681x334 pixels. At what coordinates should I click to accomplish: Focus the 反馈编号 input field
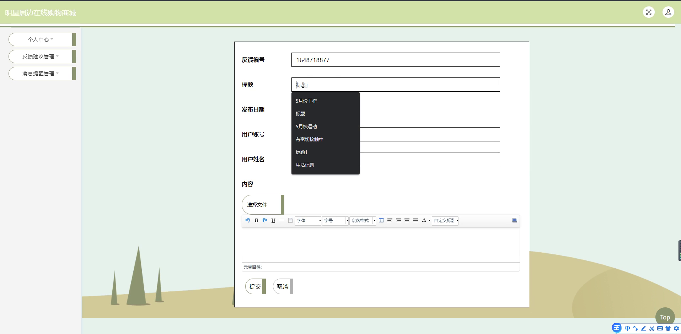point(396,60)
